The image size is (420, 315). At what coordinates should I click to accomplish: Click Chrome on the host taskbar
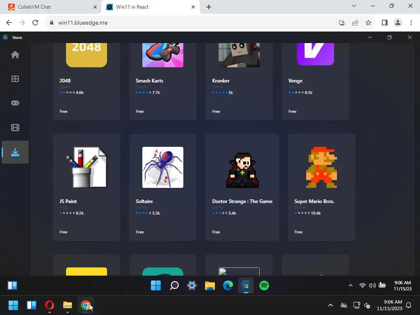pyautogui.click(x=85, y=305)
